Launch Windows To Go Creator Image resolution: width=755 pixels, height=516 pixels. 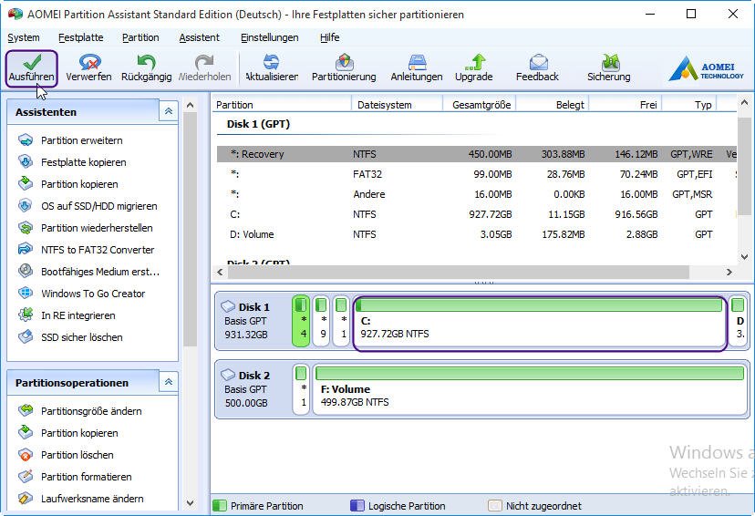click(81, 294)
